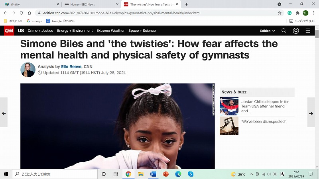Viewport: 319px width, 179px height.
Task: Expand the Edition dropdown
Action: (268, 31)
